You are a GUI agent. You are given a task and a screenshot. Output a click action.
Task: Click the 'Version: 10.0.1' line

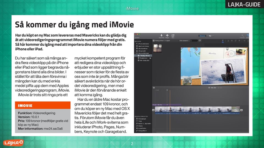pos(28,117)
